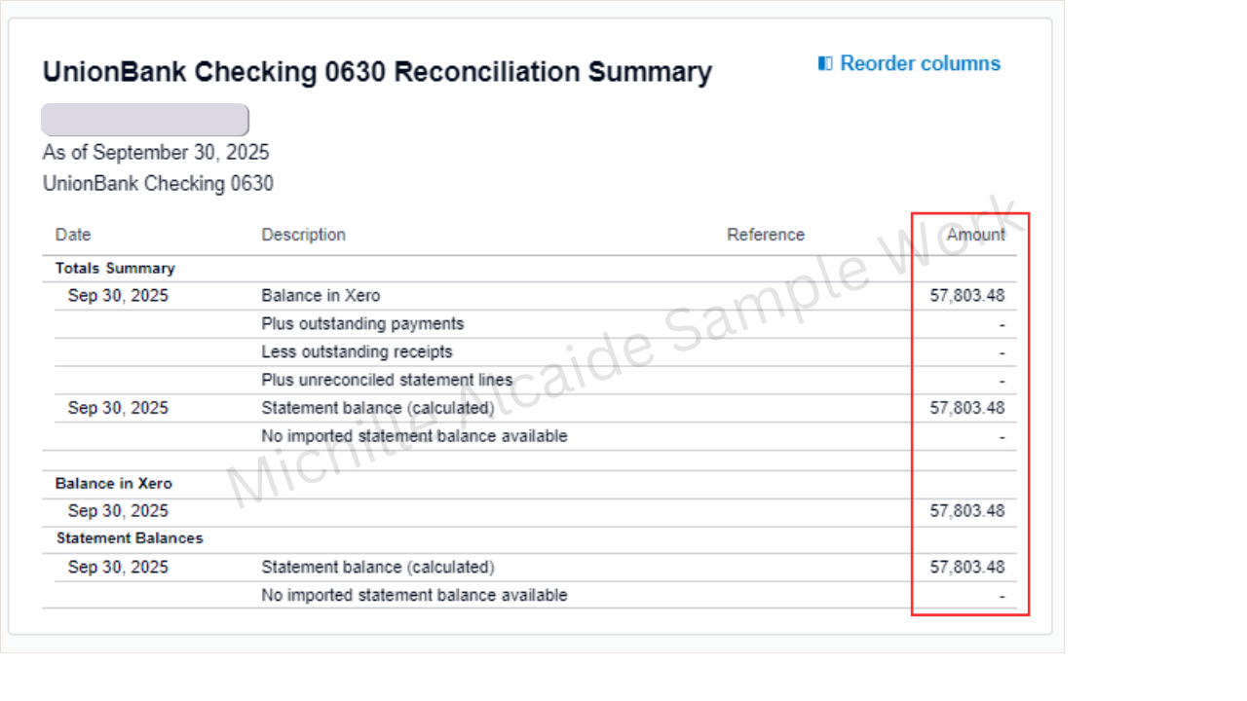Click 'Plus unreconciled statement lines' description
The width and height of the screenshot is (1247, 701).
coord(387,380)
